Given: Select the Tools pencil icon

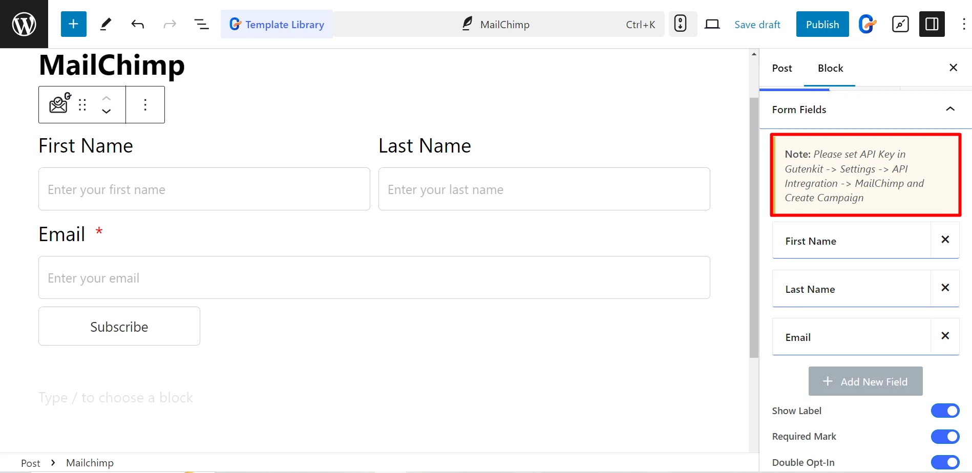Looking at the screenshot, I should (x=105, y=24).
